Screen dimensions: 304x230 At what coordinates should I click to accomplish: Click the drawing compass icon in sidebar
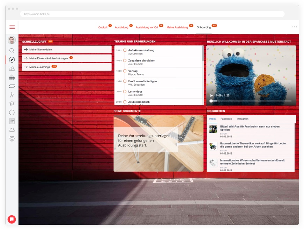tap(12, 94)
